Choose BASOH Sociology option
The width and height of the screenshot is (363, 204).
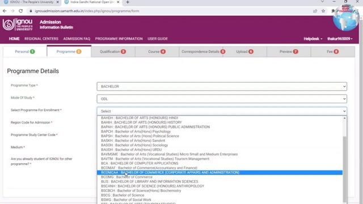[x=220, y=145]
